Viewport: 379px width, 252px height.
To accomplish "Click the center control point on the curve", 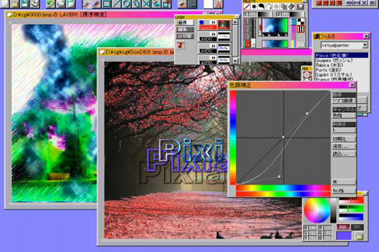I will pyautogui.click(x=283, y=137).
